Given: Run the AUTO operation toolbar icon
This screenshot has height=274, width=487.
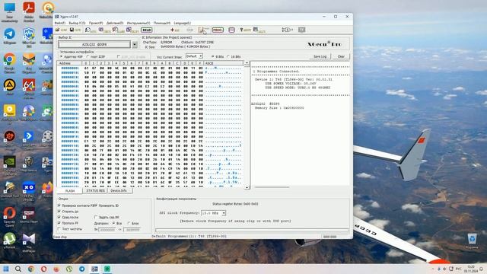Looking at the screenshot, I should click(91, 30).
